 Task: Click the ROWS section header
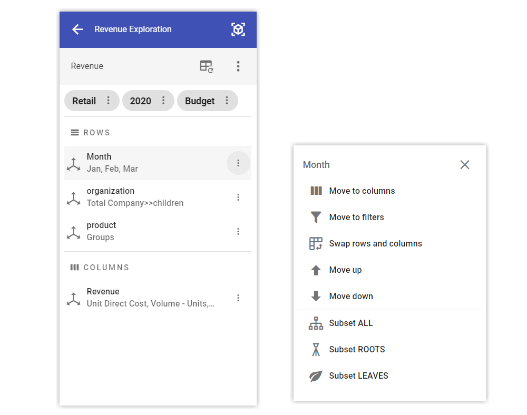click(x=90, y=133)
